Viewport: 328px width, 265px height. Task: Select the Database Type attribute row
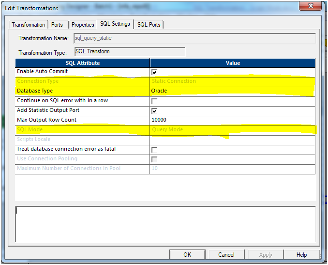pos(165,92)
